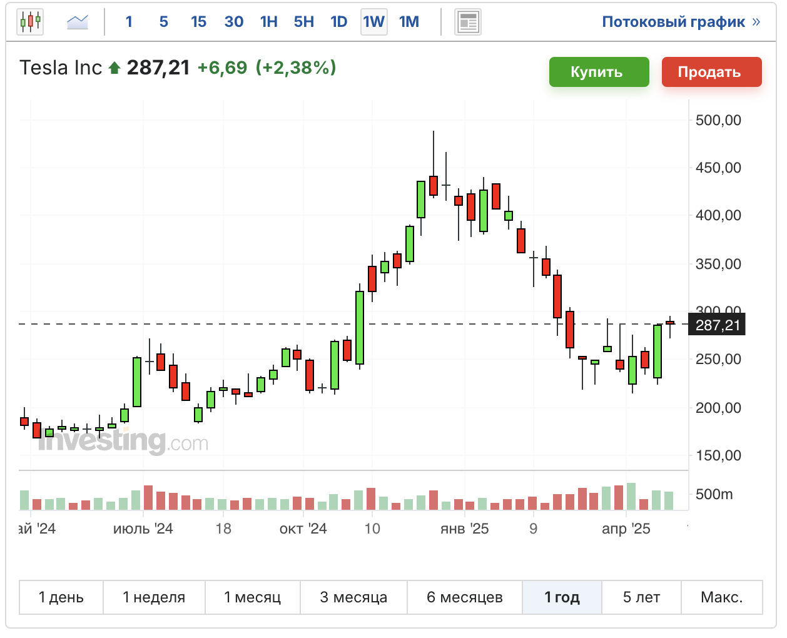Open the Потоковый график link
Screen dimensions: 787x638
681,22
